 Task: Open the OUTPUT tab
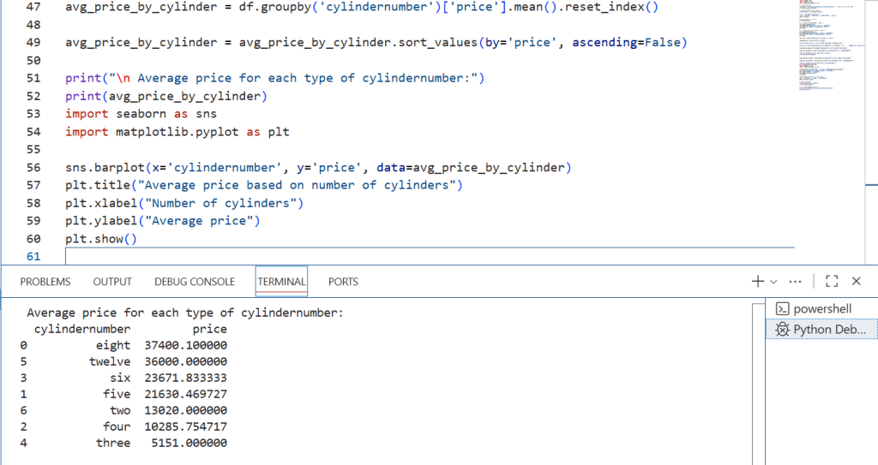tap(112, 282)
